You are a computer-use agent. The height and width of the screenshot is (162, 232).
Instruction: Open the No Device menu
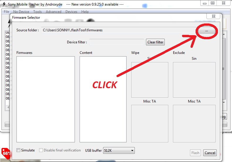(21, 12)
